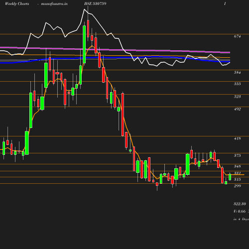
Task: Click the 375 price level label
Action: 237,155
